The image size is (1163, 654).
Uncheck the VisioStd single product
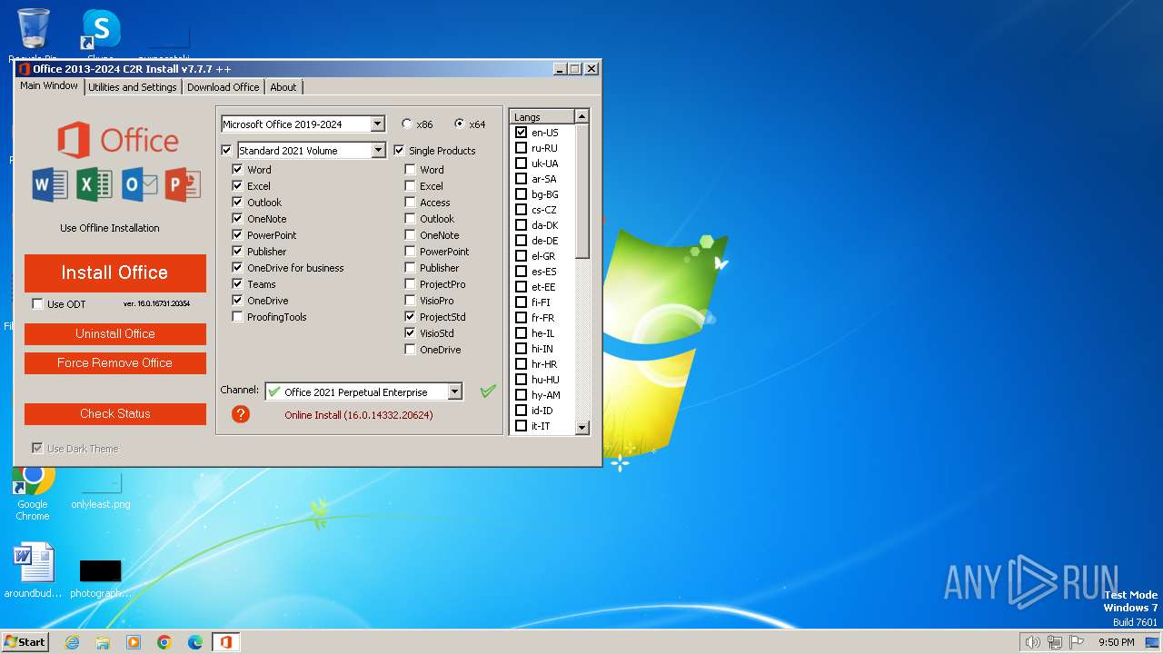[410, 333]
